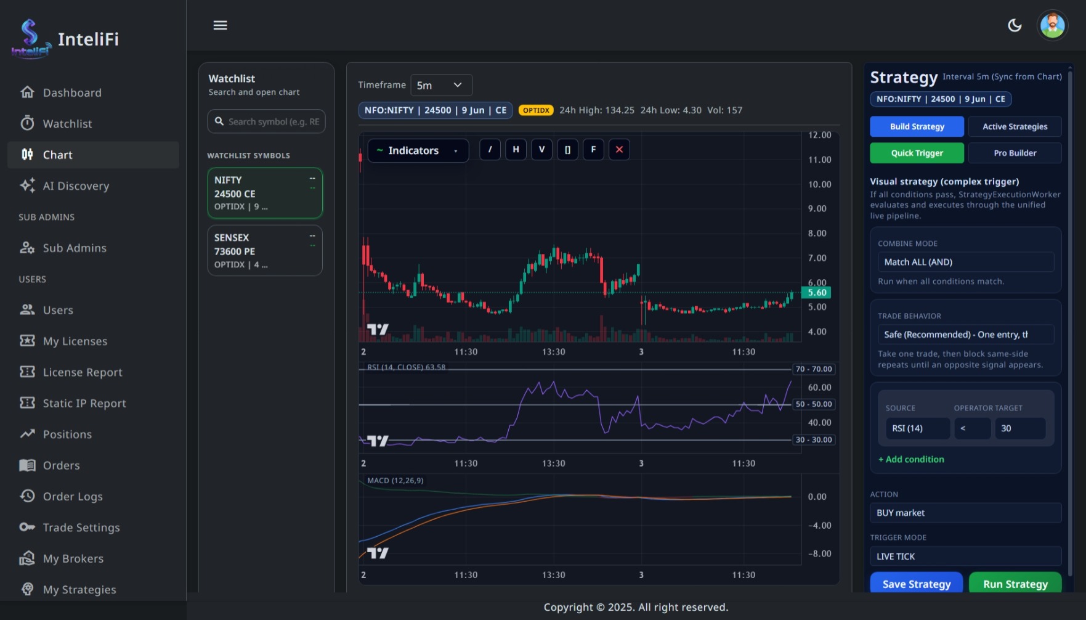The height and width of the screenshot is (620, 1086).
Task: Click the 5.60 current price marker
Action: coord(816,293)
